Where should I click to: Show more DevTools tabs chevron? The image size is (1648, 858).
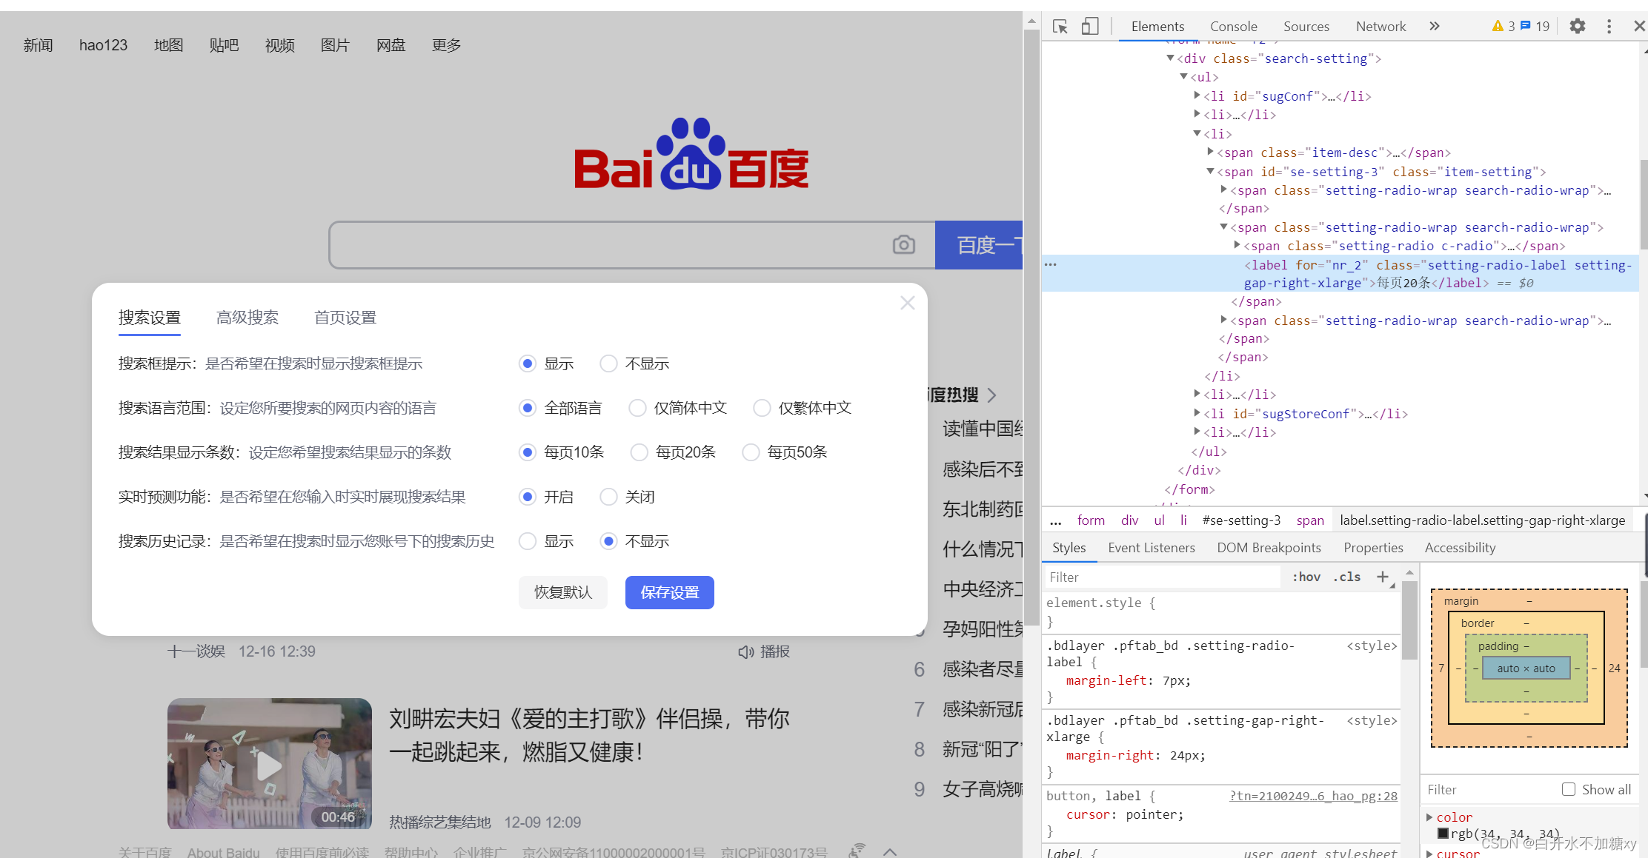pos(1435,27)
